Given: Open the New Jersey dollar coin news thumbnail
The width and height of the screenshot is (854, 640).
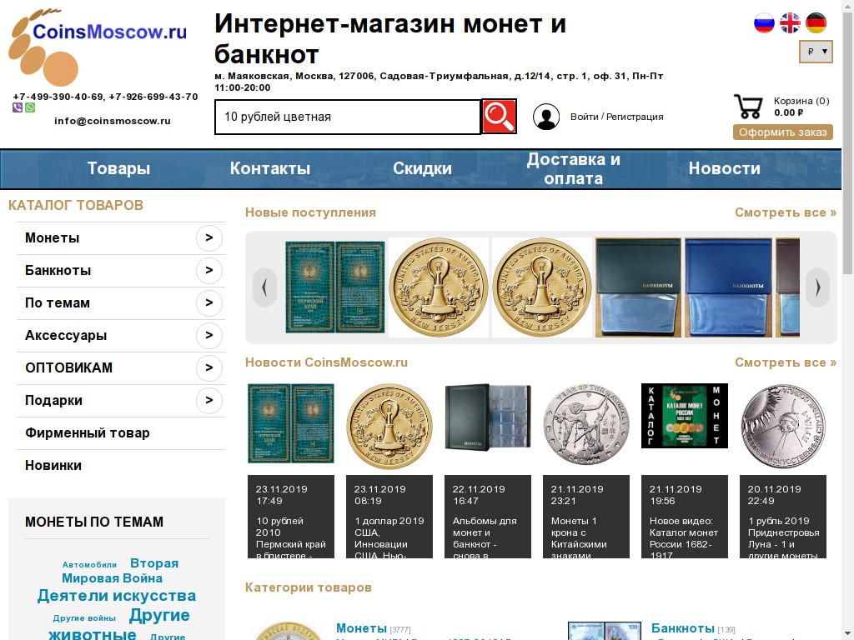Looking at the screenshot, I should 389,426.
